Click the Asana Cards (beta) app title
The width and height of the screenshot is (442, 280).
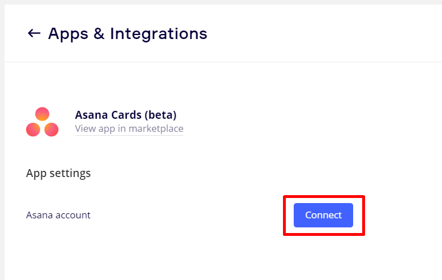[x=126, y=115]
